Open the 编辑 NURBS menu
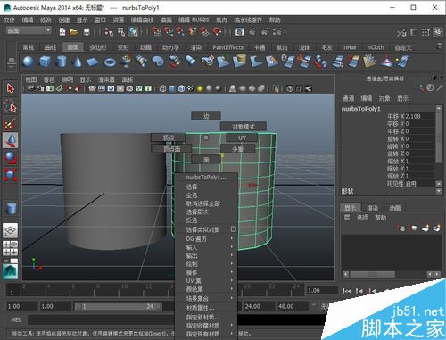 194,20
